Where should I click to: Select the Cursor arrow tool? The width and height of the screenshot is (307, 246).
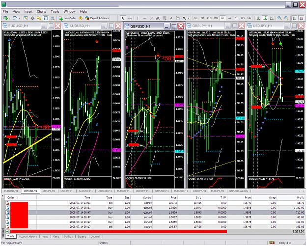pos(123,18)
